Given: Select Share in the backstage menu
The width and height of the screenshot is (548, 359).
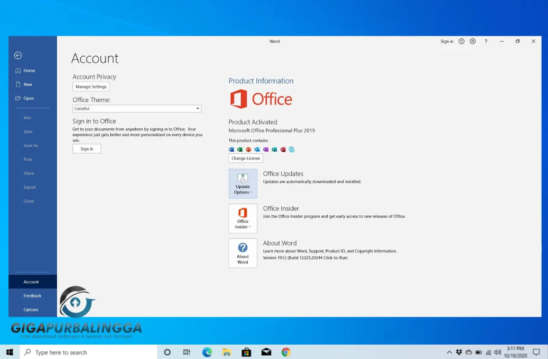Looking at the screenshot, I should tap(29, 173).
